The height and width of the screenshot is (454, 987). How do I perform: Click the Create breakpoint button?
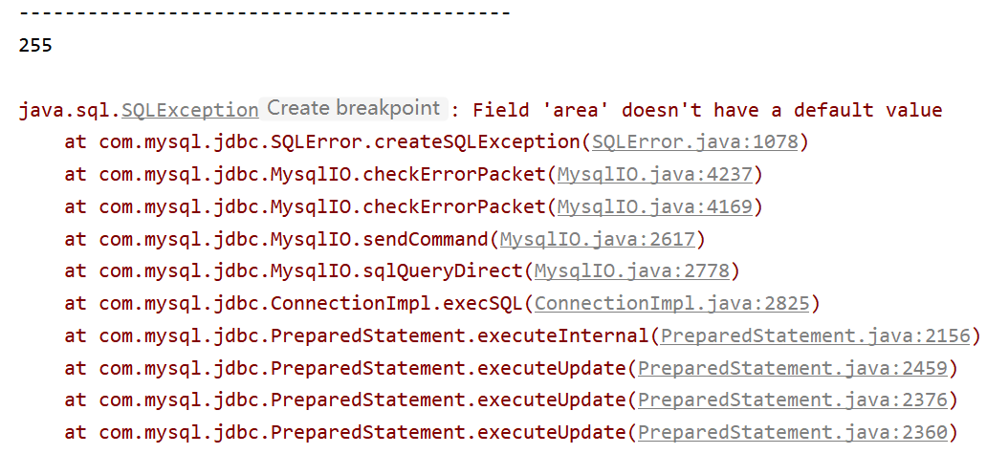pyautogui.click(x=353, y=108)
